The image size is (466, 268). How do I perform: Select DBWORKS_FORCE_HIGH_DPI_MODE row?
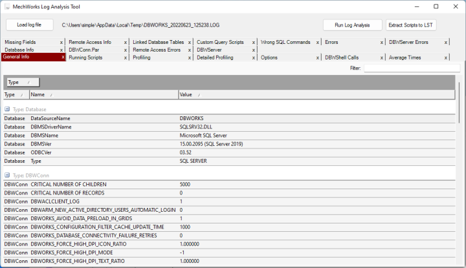coord(229,253)
